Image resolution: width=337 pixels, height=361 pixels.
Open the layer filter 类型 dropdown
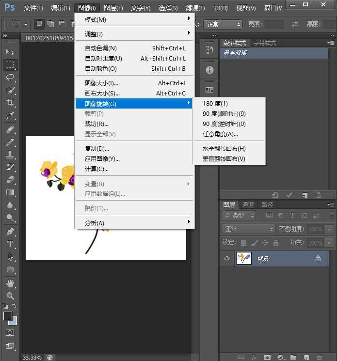click(240, 215)
